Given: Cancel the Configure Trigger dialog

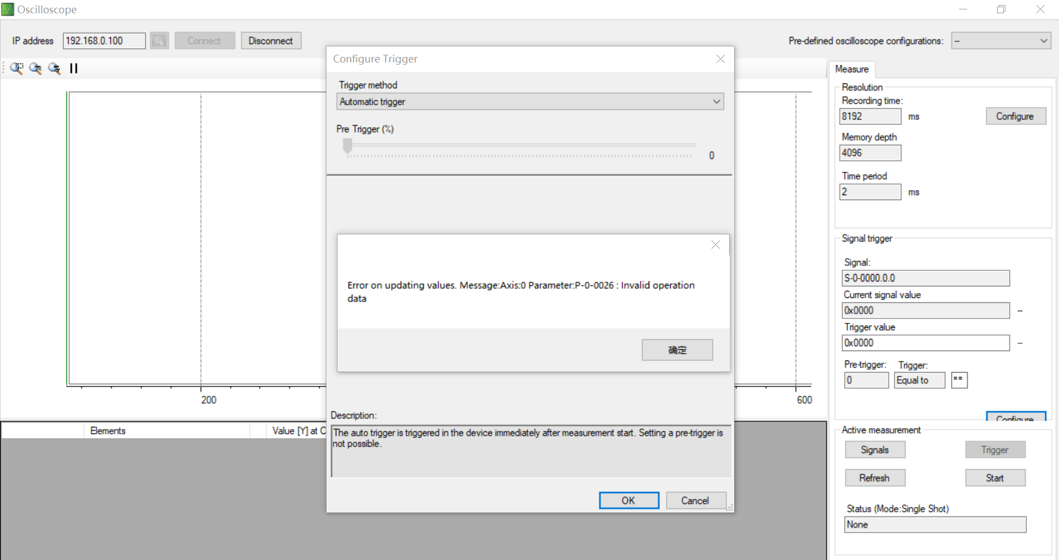Looking at the screenshot, I should (695, 500).
